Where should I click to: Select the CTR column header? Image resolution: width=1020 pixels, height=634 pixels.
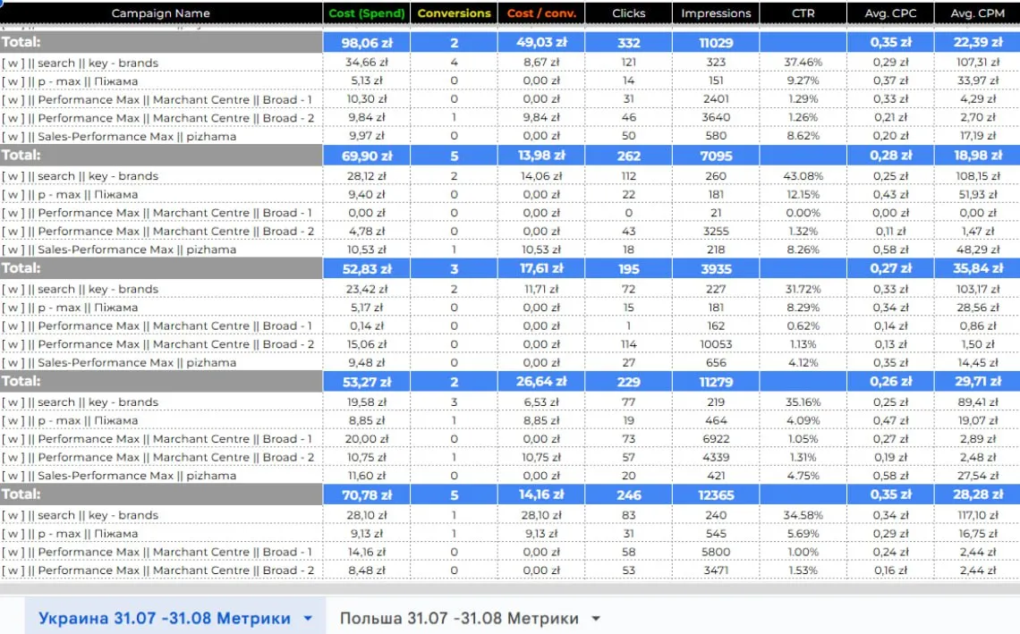[803, 13]
